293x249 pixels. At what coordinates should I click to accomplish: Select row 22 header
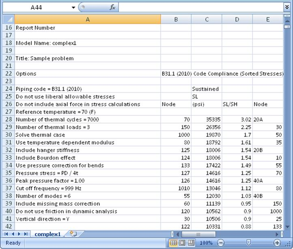pos(9,73)
